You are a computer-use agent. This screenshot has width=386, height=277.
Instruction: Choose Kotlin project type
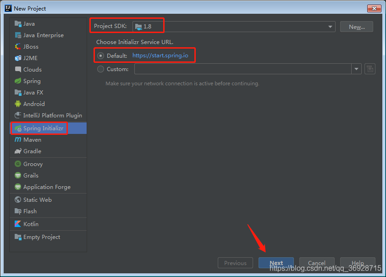pyautogui.click(x=31, y=224)
